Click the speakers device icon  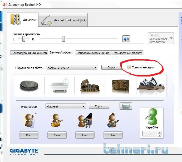point(16,19)
